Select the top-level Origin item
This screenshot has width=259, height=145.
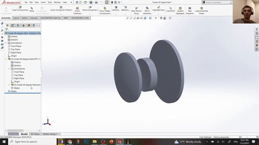(14, 56)
